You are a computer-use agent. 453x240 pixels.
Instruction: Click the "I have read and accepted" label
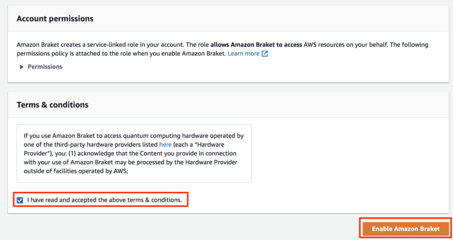pyautogui.click(x=104, y=200)
